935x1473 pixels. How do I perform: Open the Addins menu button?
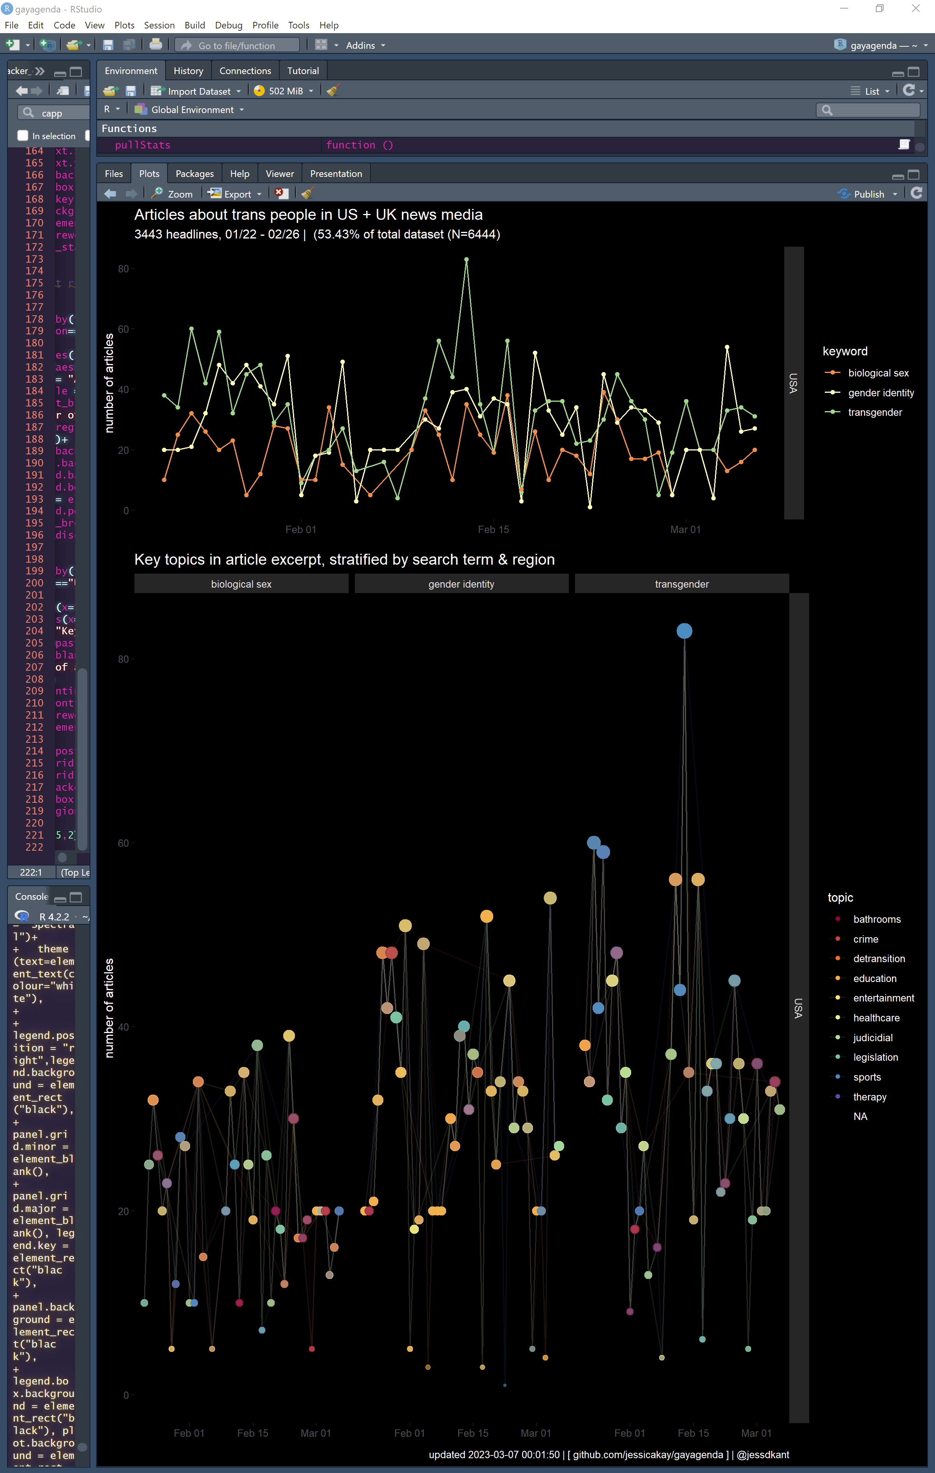(365, 45)
